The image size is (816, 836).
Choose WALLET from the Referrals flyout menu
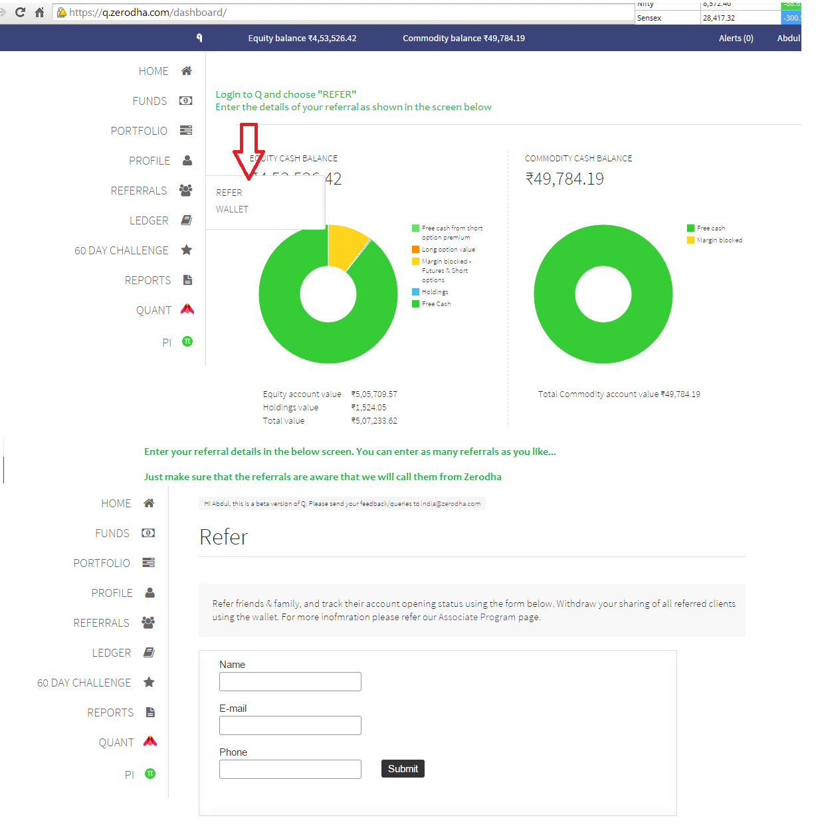pyautogui.click(x=232, y=209)
